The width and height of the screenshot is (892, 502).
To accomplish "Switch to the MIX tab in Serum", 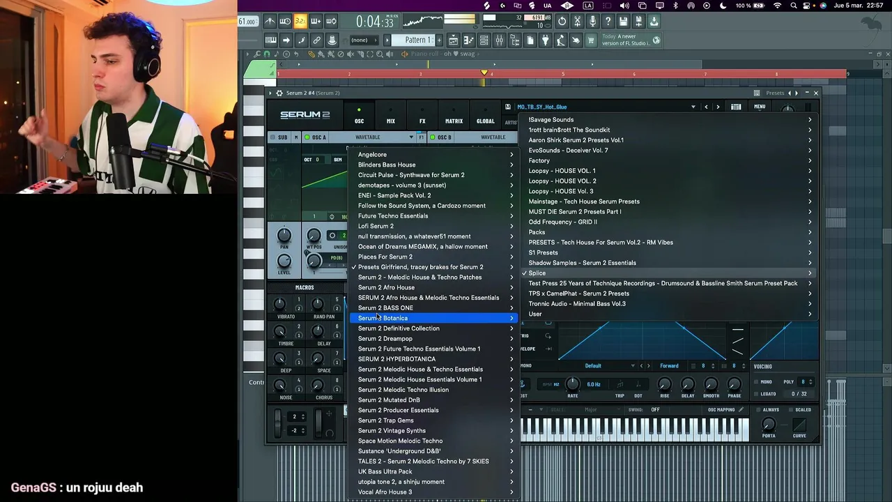I will point(390,116).
